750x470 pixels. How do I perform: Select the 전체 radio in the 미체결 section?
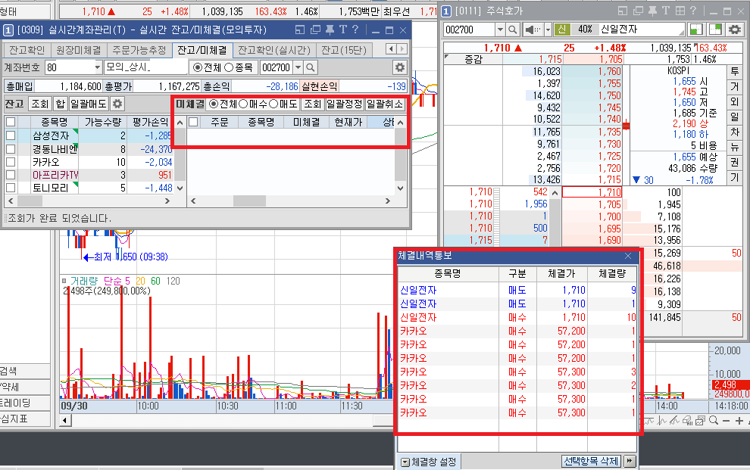point(214,104)
